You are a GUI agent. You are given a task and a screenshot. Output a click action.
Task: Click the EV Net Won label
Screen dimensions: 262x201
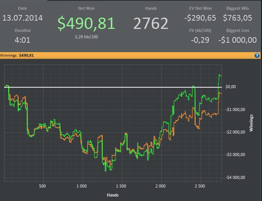(x=200, y=8)
